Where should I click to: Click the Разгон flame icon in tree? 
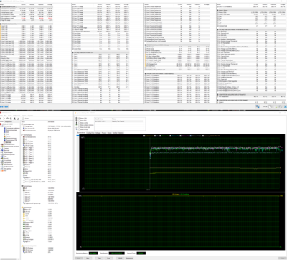(4, 136)
